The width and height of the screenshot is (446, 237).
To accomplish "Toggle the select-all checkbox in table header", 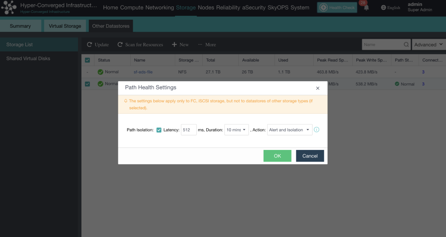I will pos(87,60).
